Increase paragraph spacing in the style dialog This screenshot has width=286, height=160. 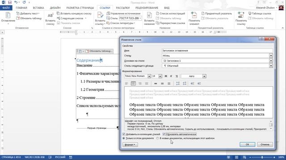[x=178, y=84]
